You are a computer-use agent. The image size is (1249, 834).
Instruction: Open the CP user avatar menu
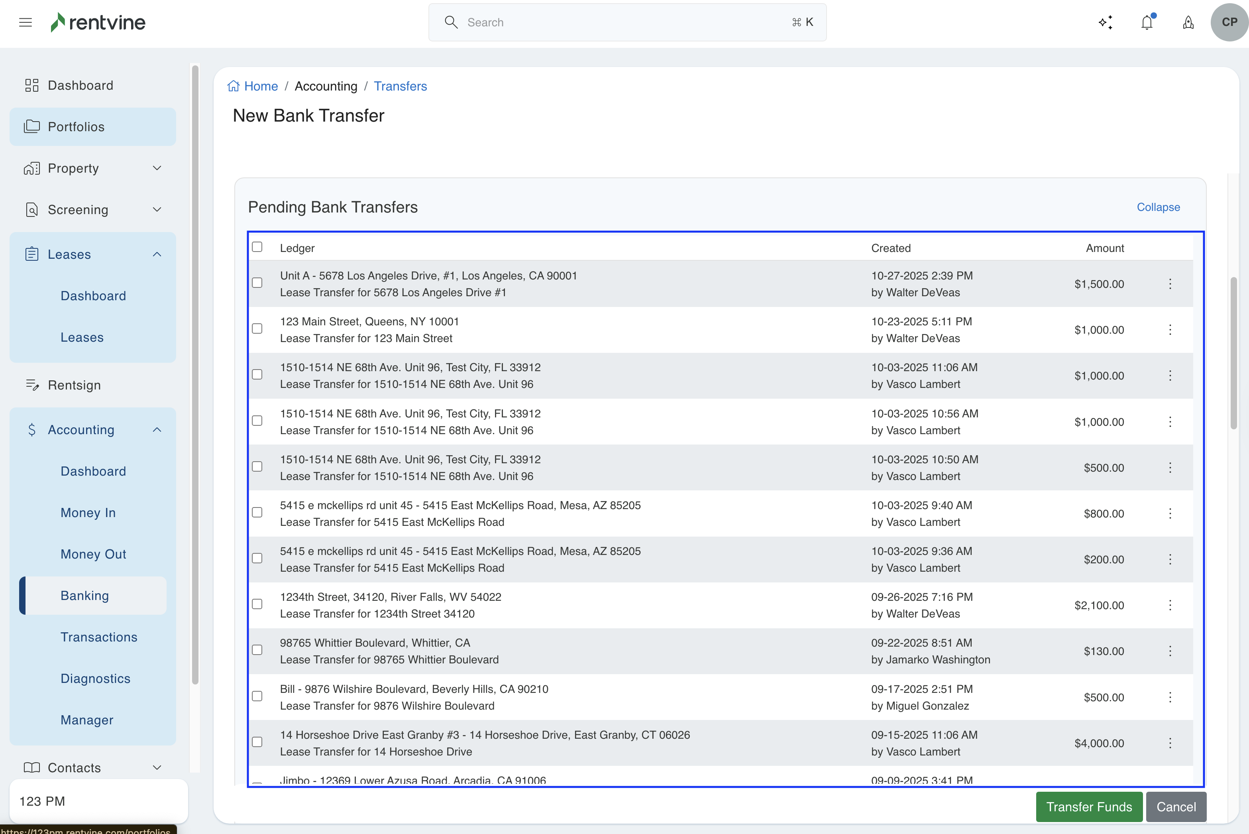1229,22
